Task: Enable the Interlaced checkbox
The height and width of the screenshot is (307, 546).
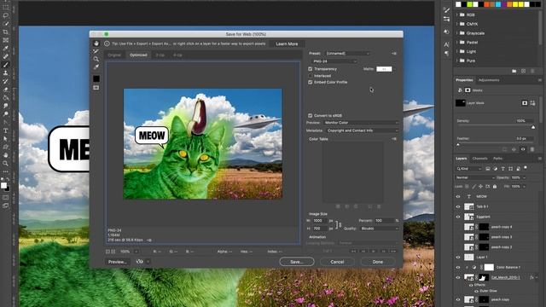Action: 311,76
